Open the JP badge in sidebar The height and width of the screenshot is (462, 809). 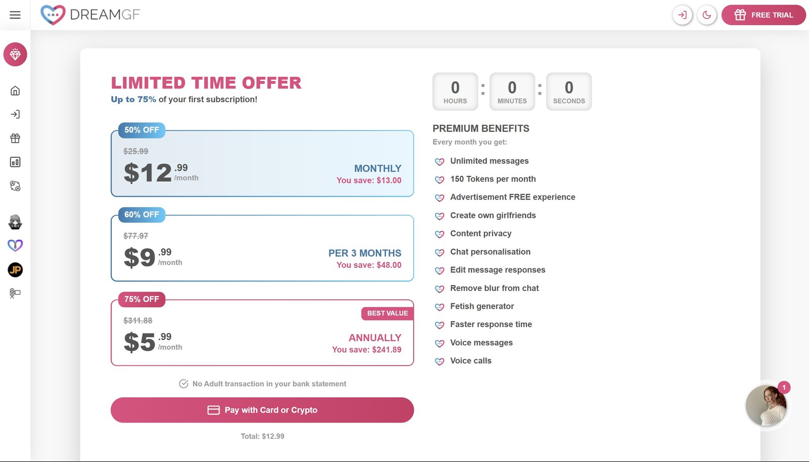15,270
